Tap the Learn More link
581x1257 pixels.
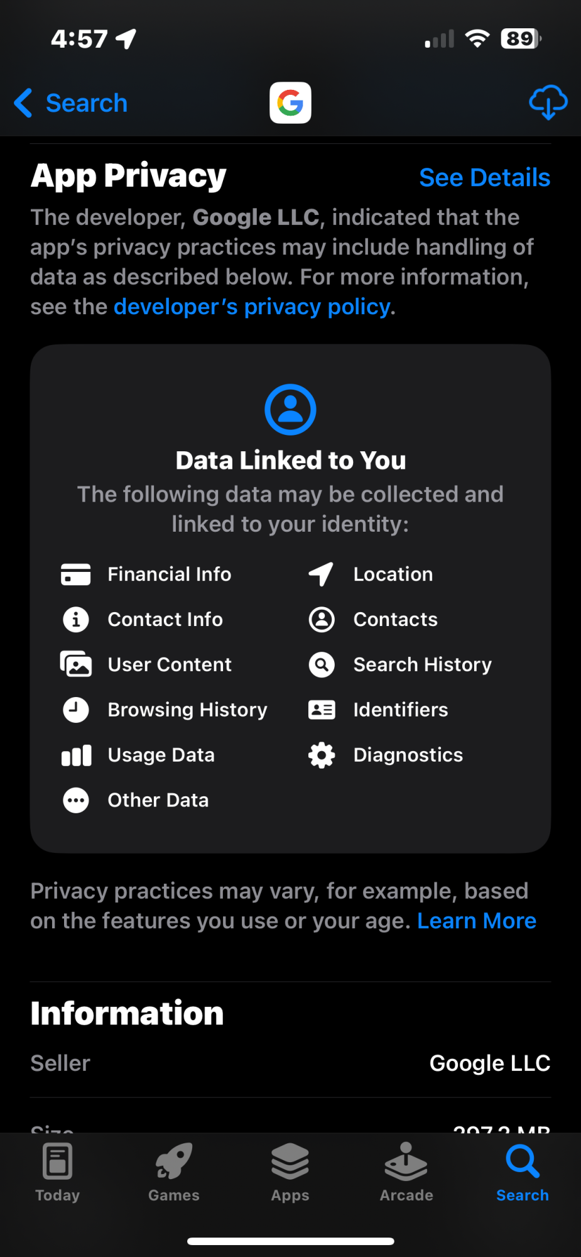click(476, 921)
